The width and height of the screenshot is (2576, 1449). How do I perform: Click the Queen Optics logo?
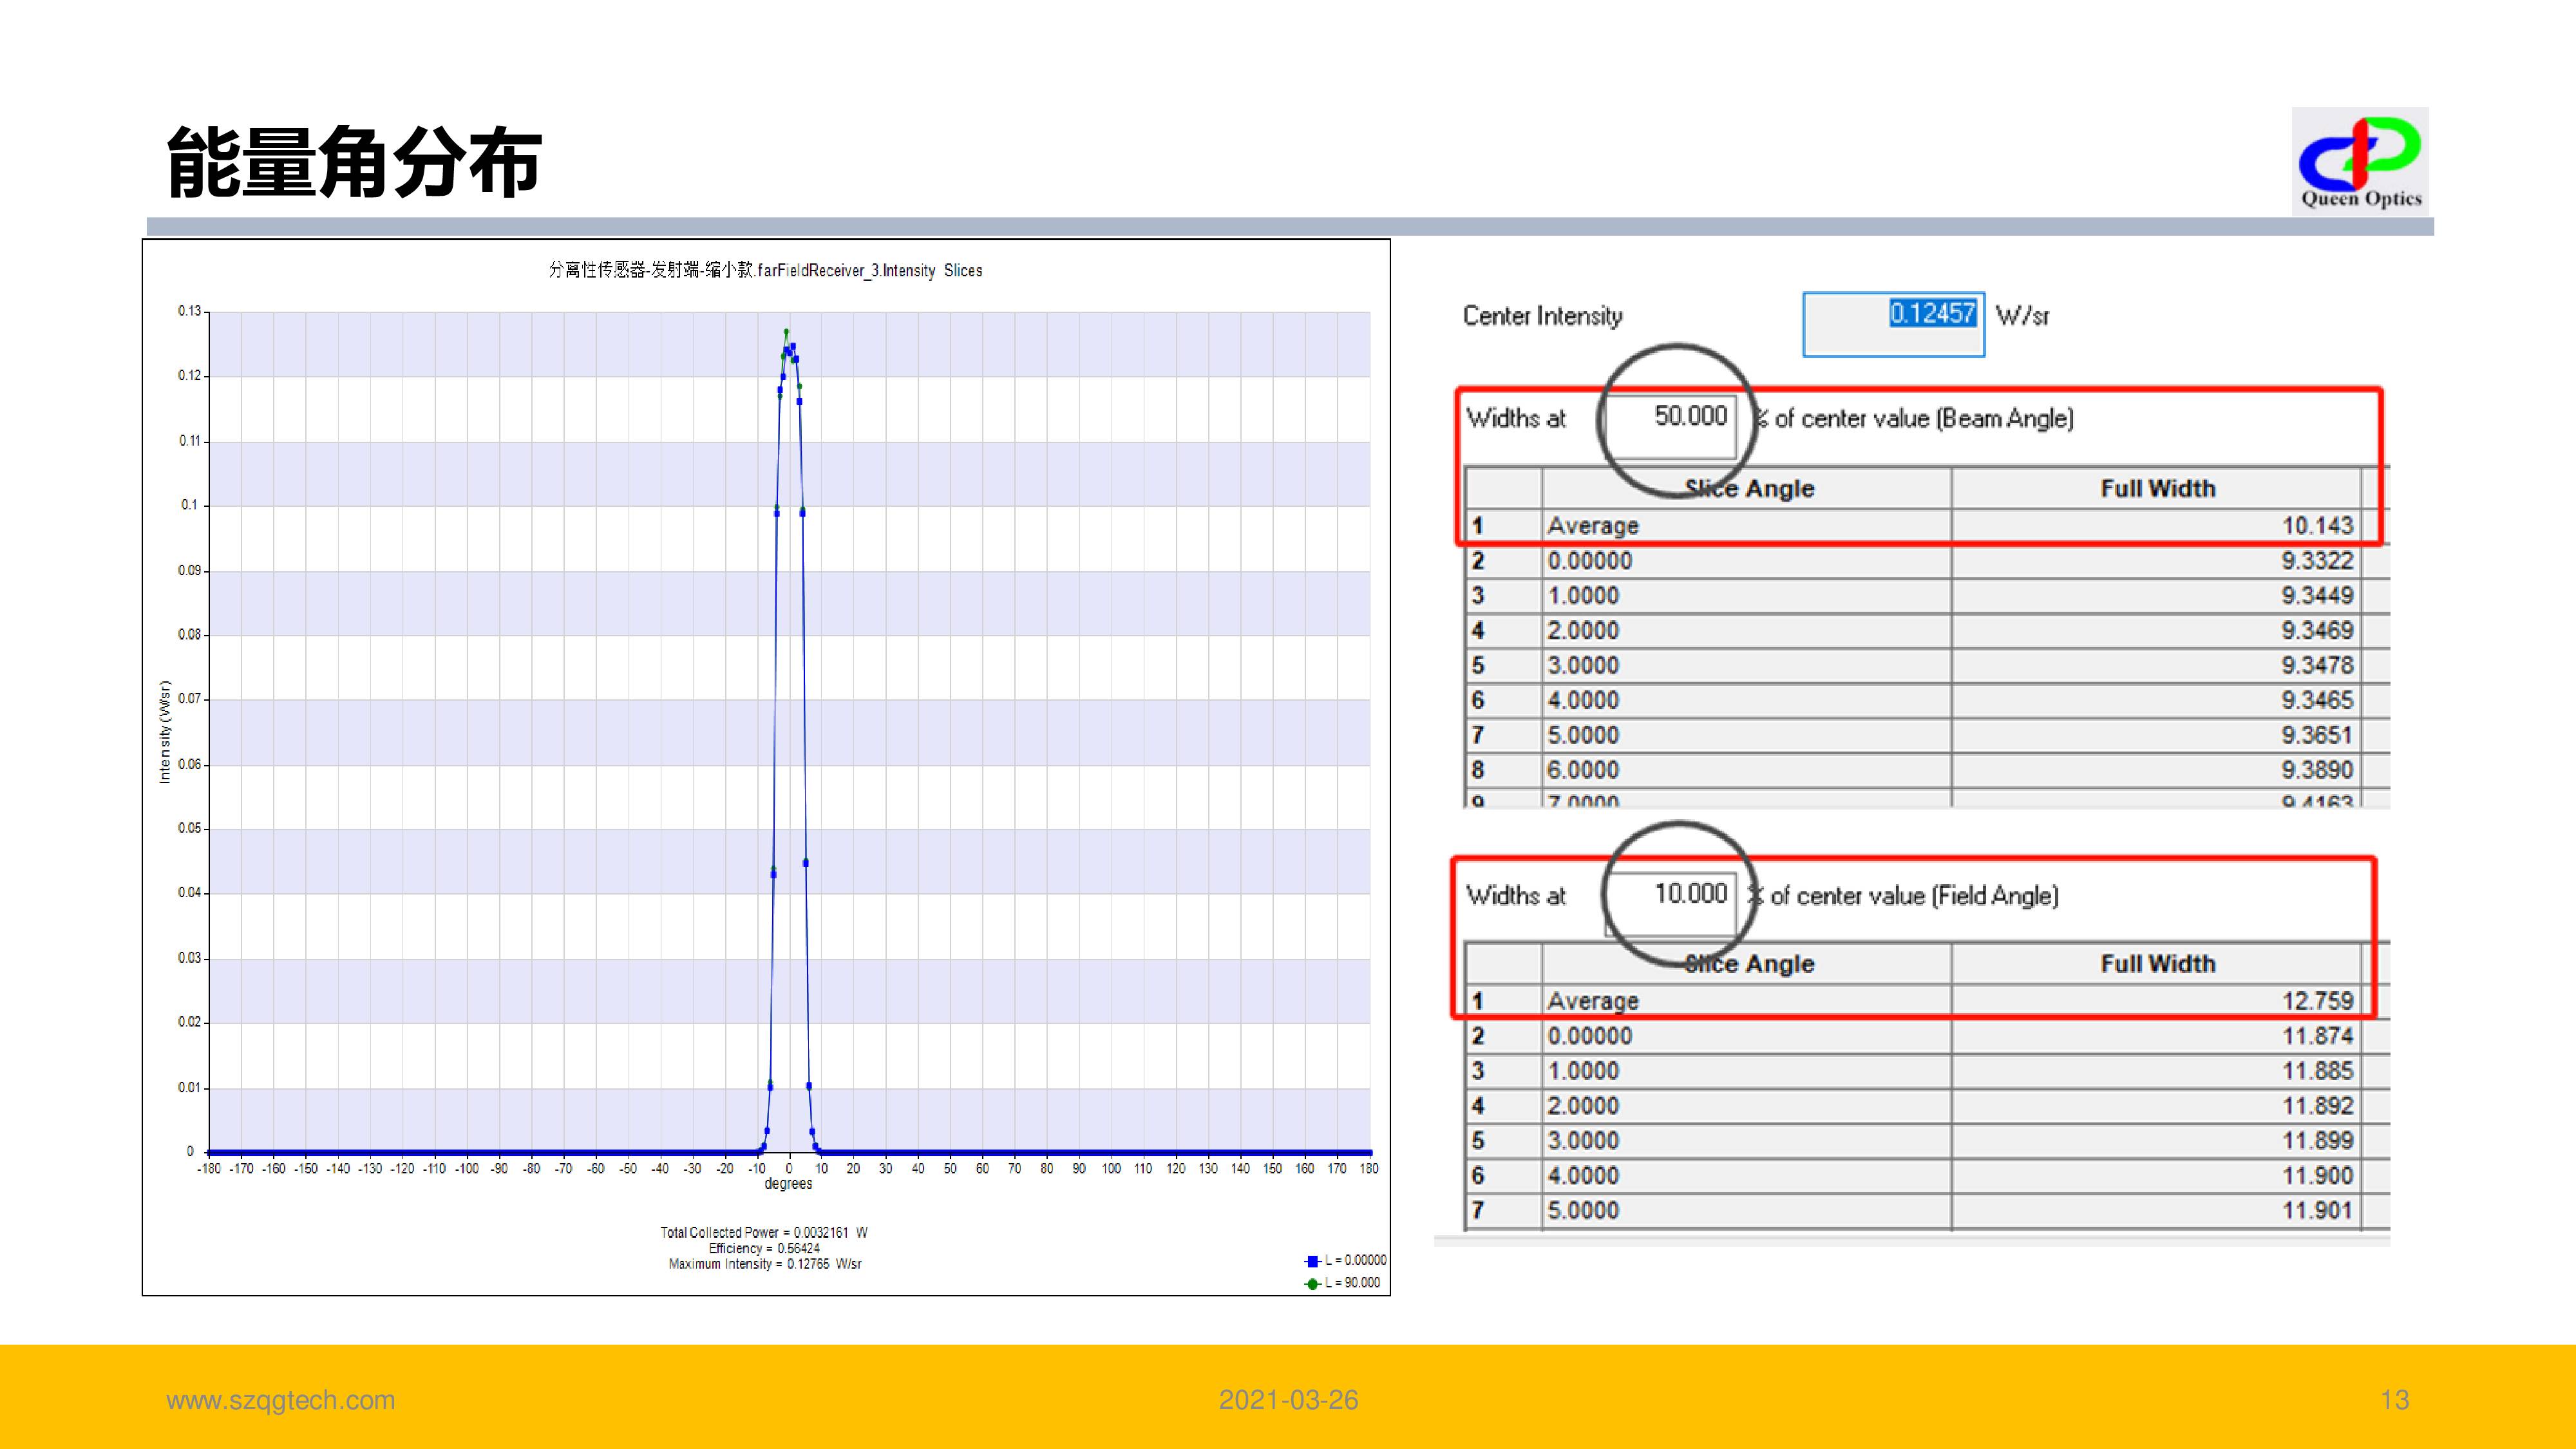click(x=2360, y=162)
